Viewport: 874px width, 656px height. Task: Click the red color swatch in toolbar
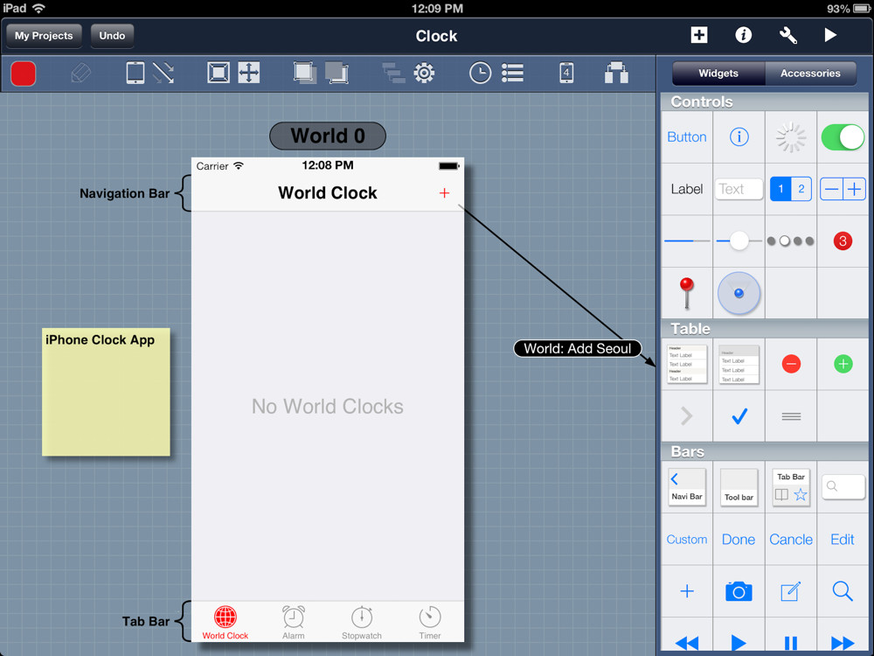pyautogui.click(x=24, y=73)
